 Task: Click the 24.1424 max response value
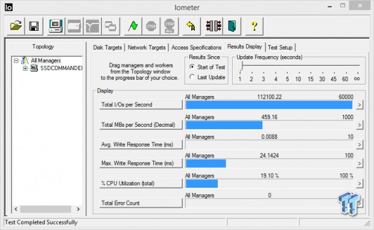(269, 156)
